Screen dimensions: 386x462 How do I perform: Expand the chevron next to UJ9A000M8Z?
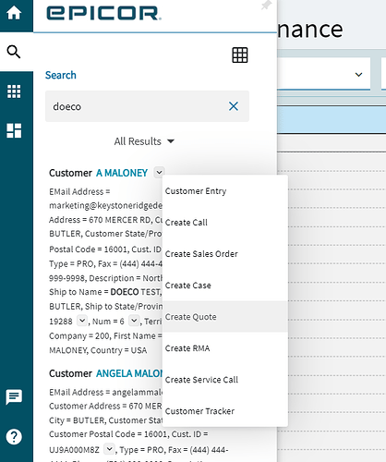(x=109, y=449)
